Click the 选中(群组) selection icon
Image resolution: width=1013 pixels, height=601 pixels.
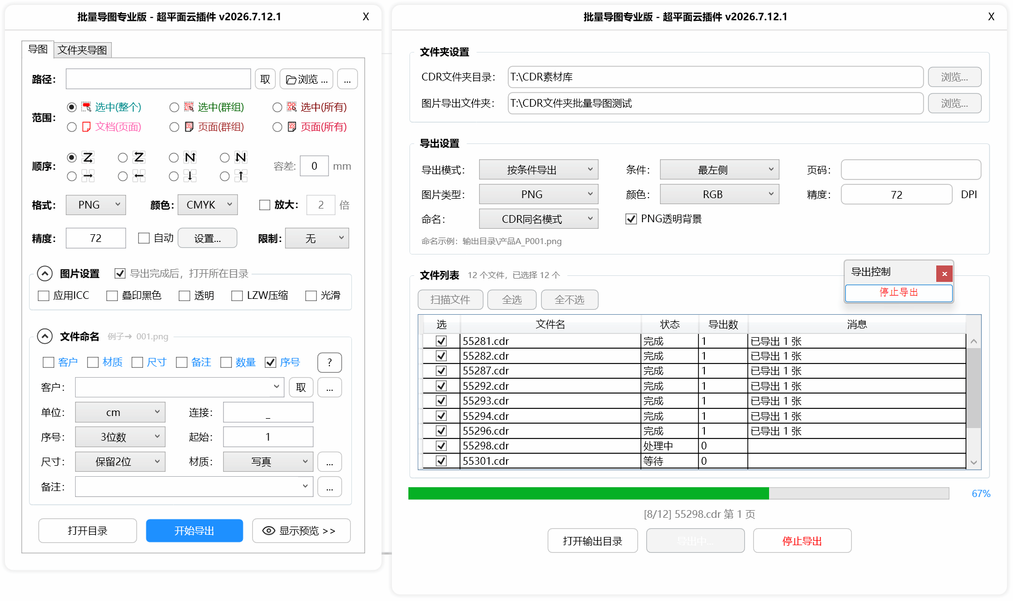click(189, 107)
